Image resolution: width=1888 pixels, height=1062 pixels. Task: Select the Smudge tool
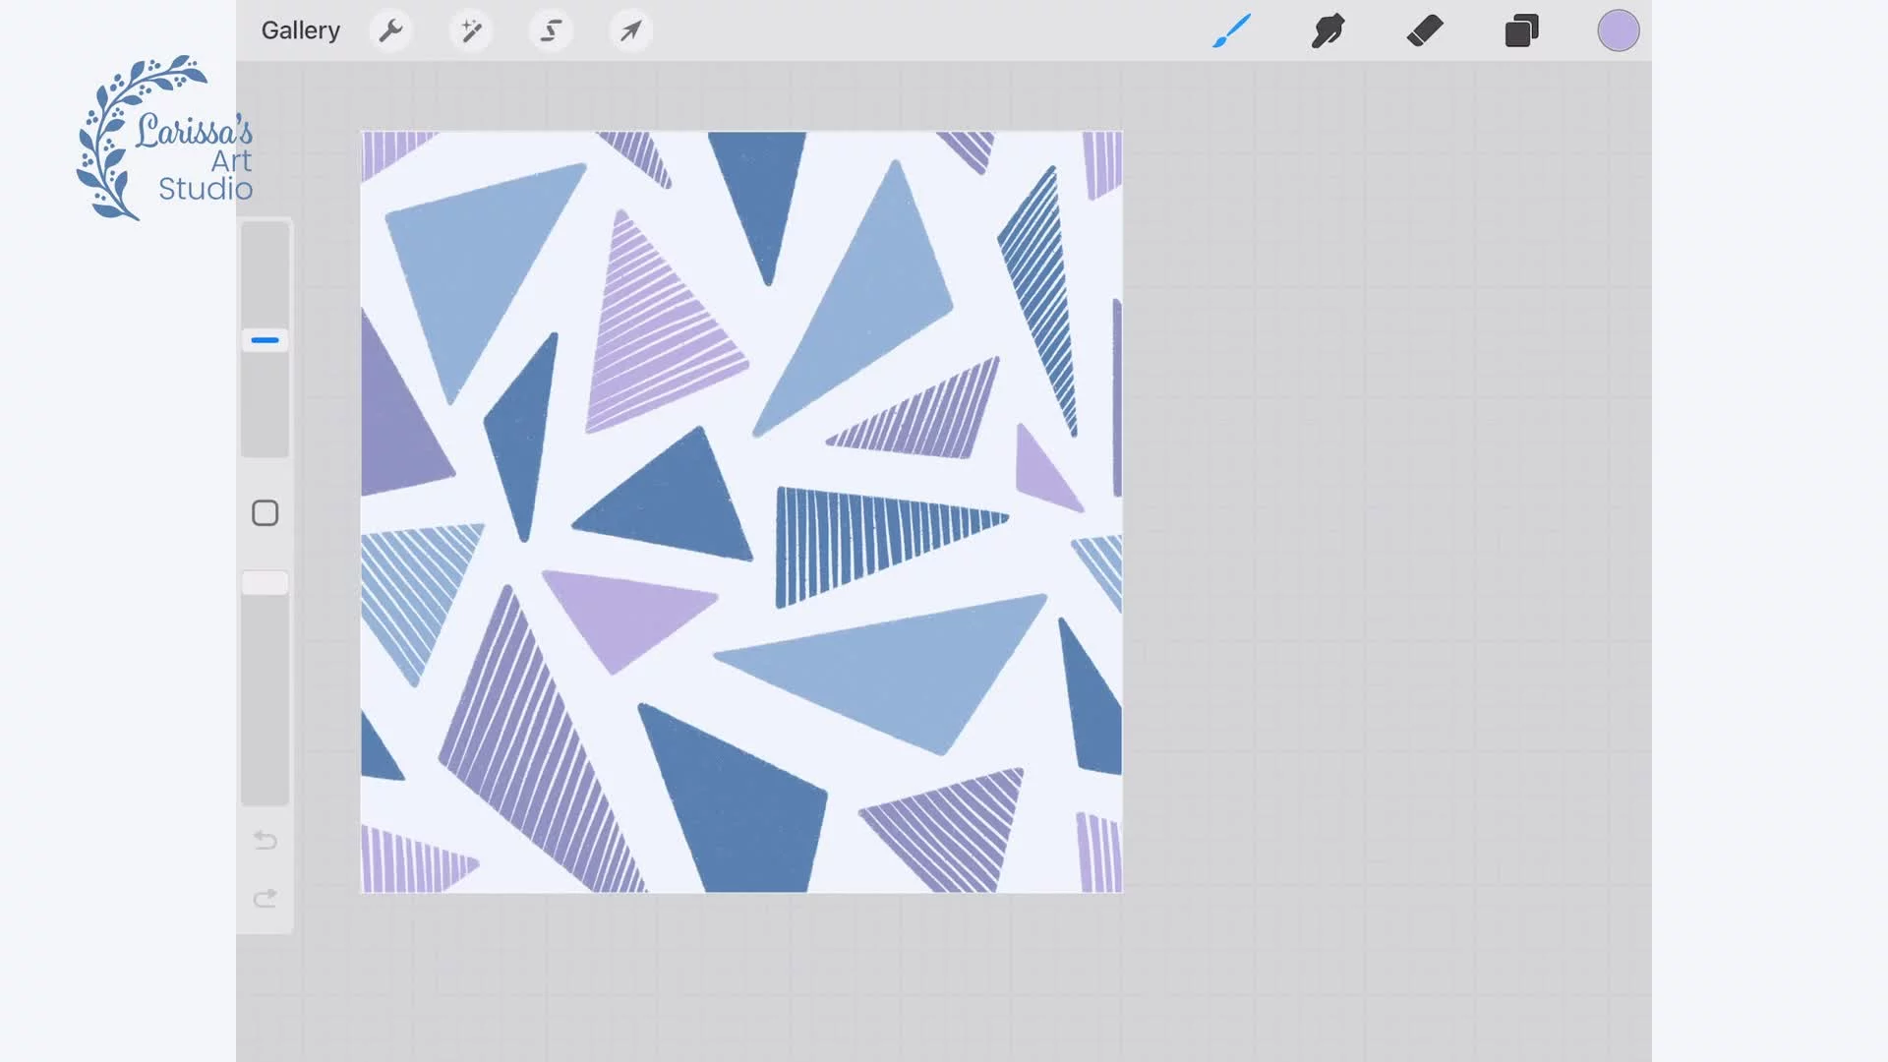click(1327, 31)
